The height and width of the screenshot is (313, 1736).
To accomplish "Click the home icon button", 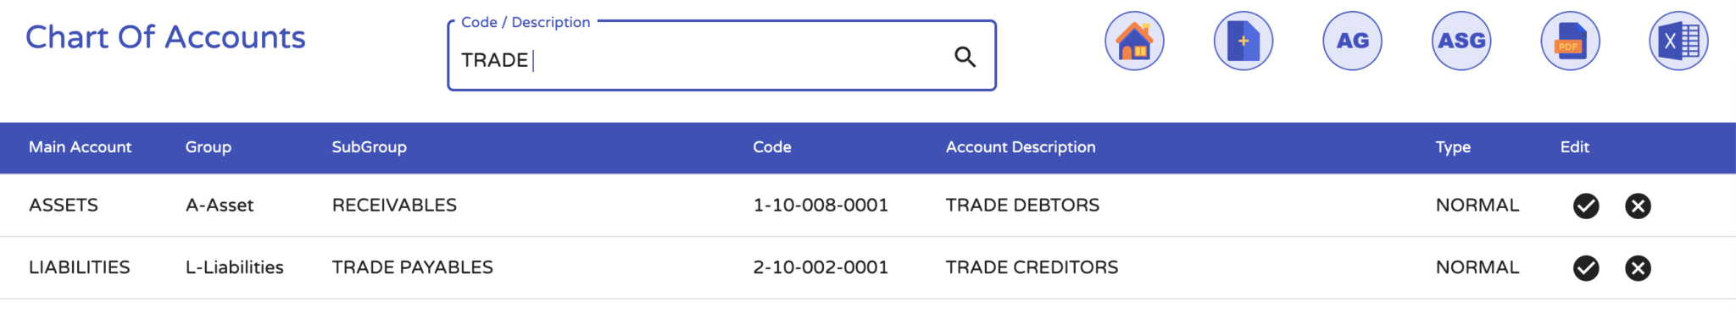I will tap(1134, 41).
